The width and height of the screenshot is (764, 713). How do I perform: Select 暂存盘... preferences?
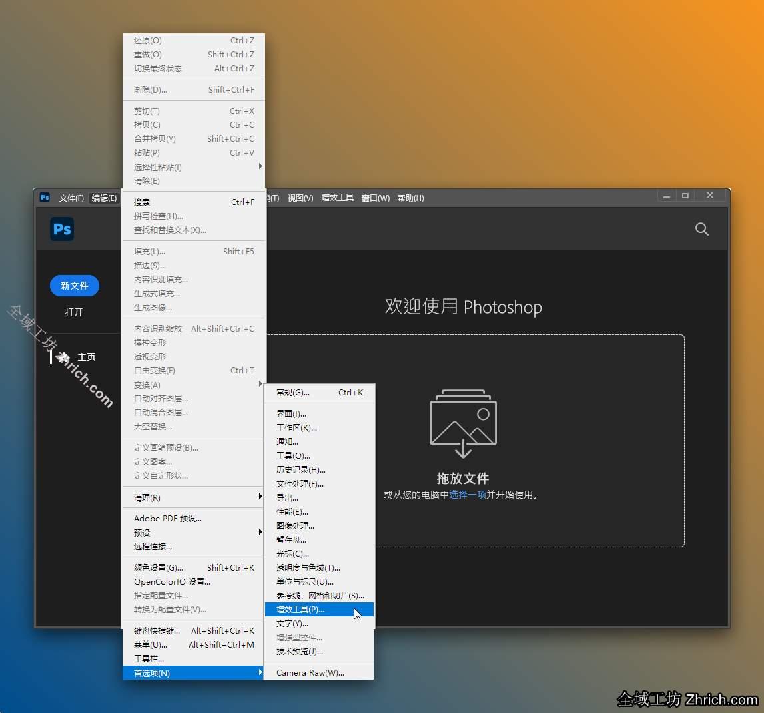pos(319,540)
